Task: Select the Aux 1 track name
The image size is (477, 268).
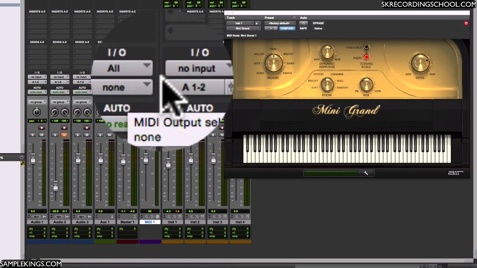Action: [105, 222]
